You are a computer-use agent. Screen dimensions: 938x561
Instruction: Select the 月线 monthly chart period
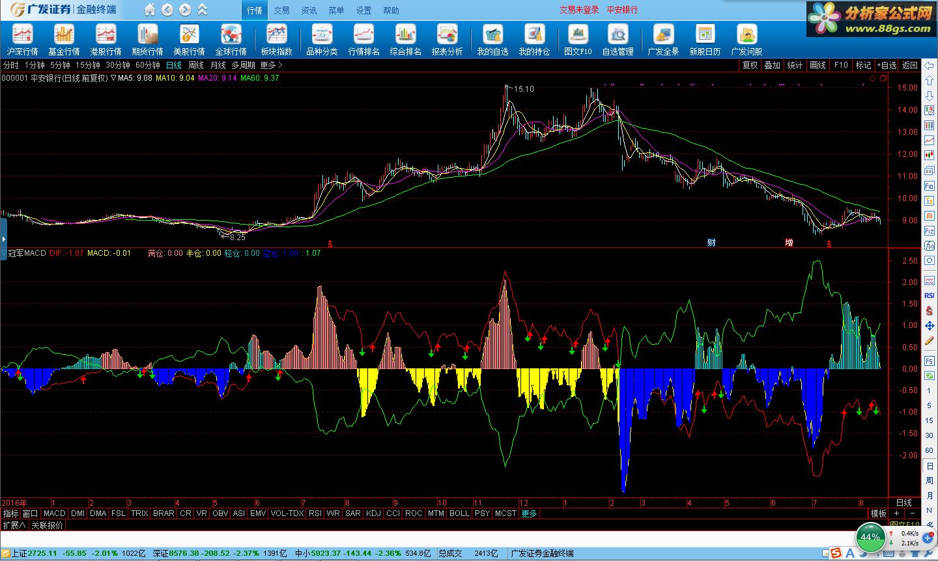pos(218,65)
